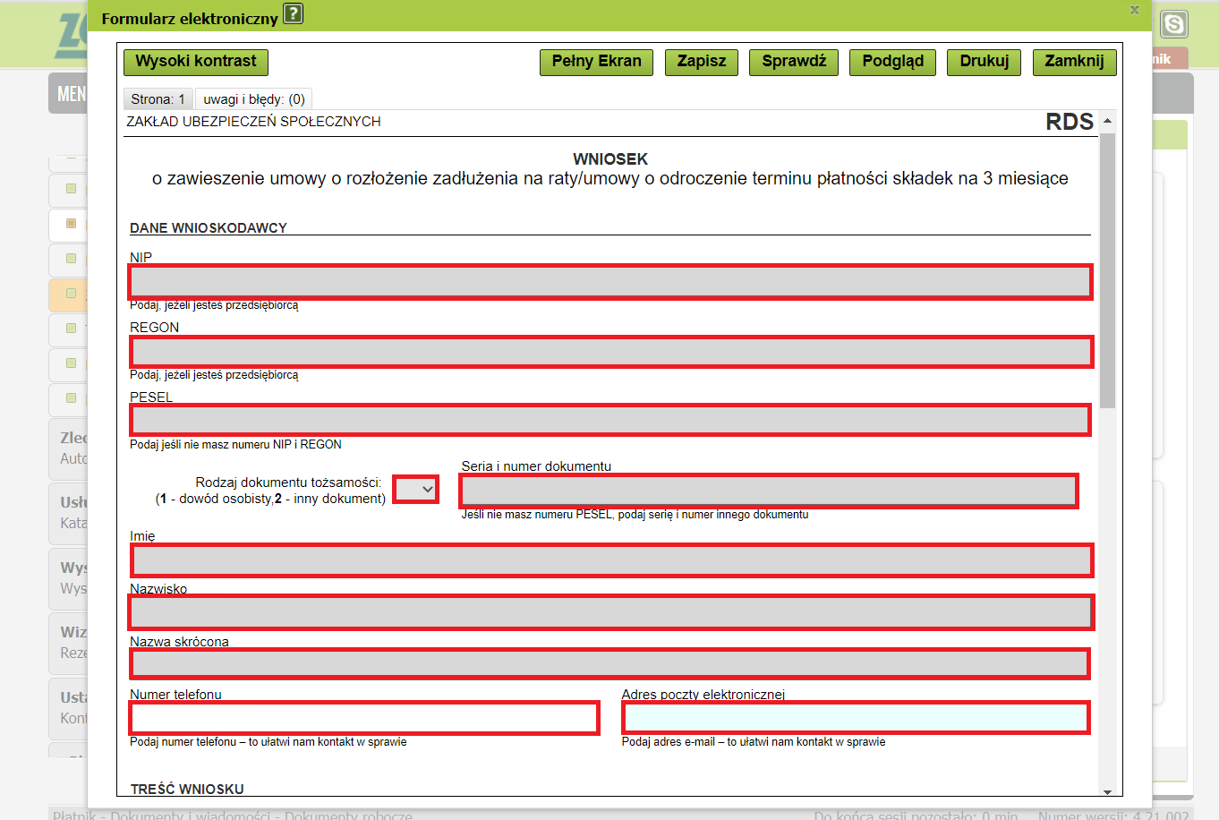This screenshot has width=1219, height=820.
Task: Click the Skype icon in the background page
Action: click(1173, 24)
